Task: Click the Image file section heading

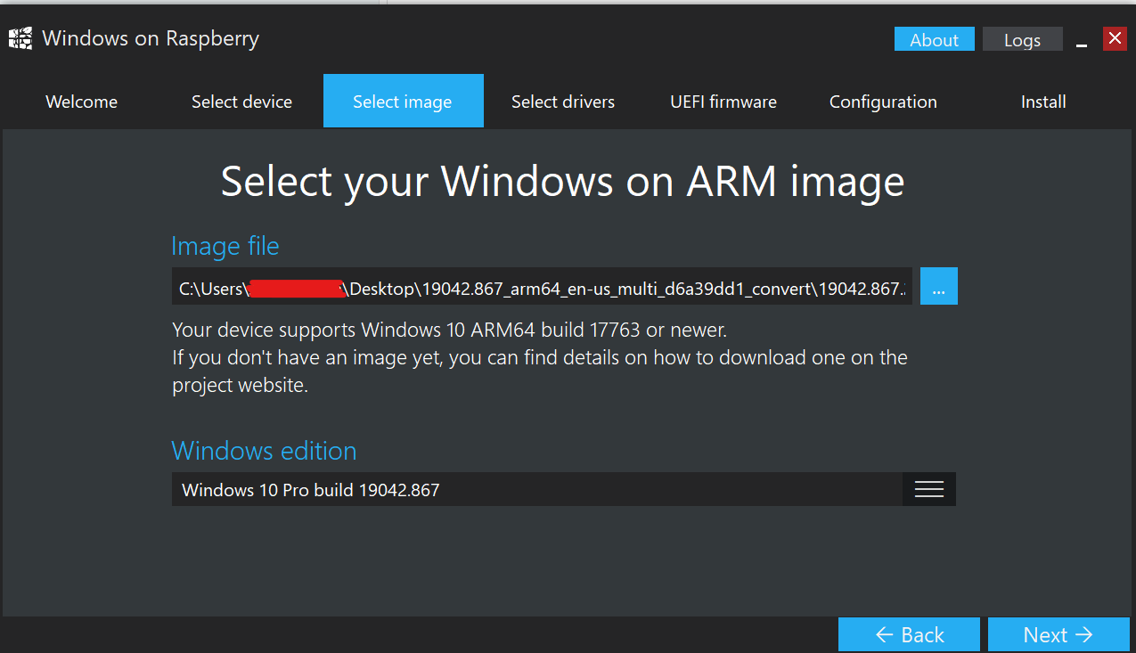Action: pos(225,246)
